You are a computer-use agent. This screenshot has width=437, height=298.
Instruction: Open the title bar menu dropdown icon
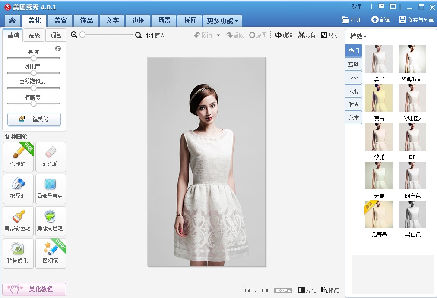click(393, 7)
